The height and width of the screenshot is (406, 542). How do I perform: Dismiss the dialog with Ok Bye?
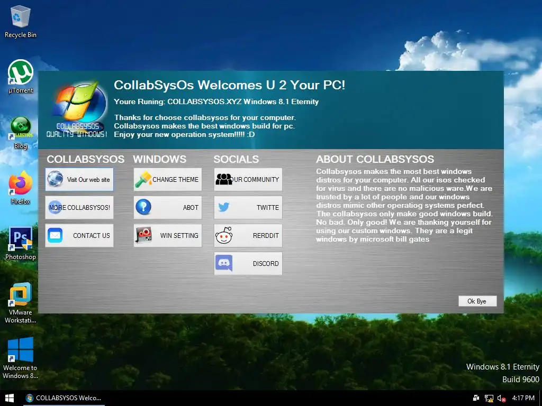click(477, 301)
